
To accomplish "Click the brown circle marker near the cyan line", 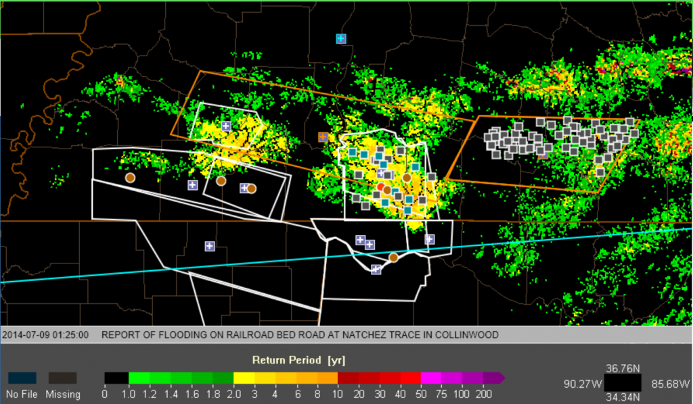I will coord(393,257).
